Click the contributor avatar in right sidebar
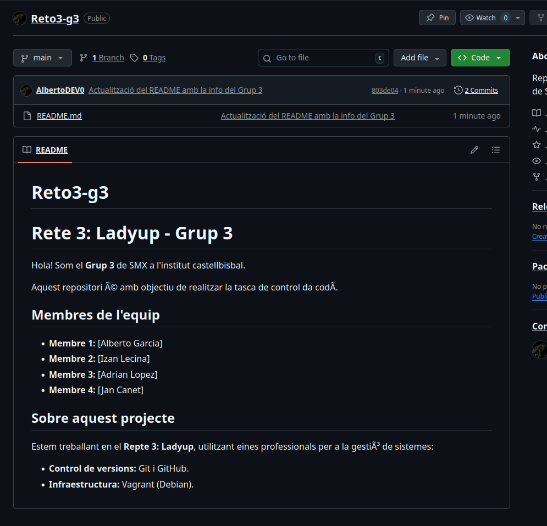This screenshot has height=526, width=547. 539,350
